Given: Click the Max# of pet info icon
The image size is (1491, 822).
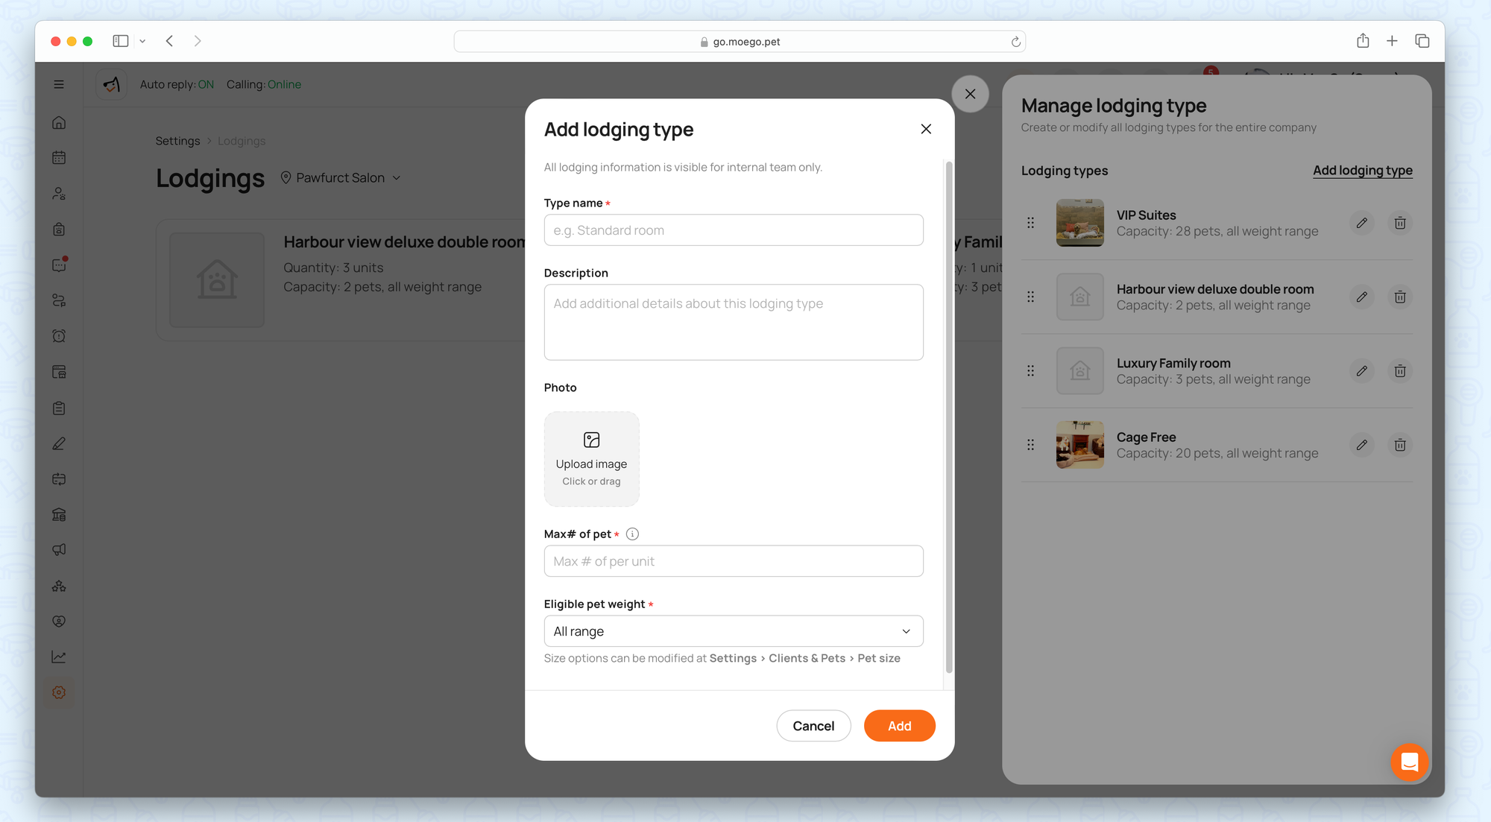Looking at the screenshot, I should point(632,534).
